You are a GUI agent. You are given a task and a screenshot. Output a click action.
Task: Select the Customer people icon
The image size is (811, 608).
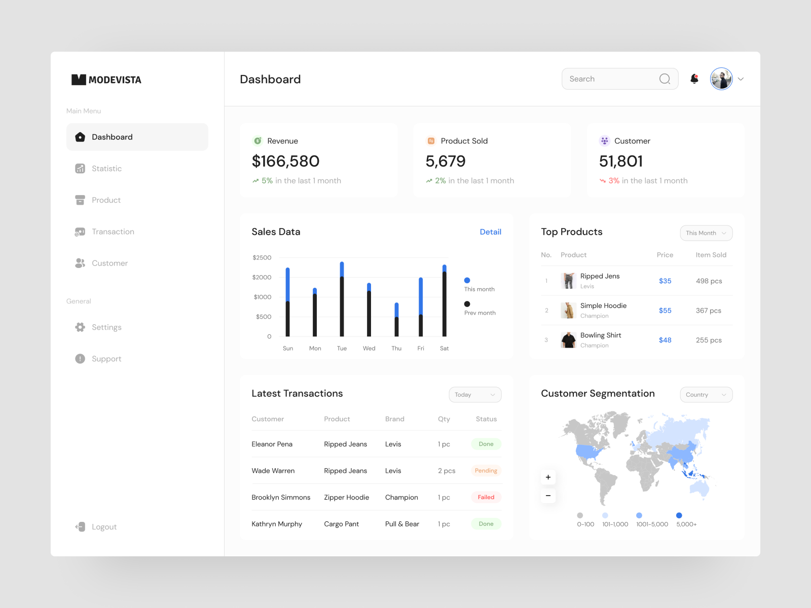point(80,263)
